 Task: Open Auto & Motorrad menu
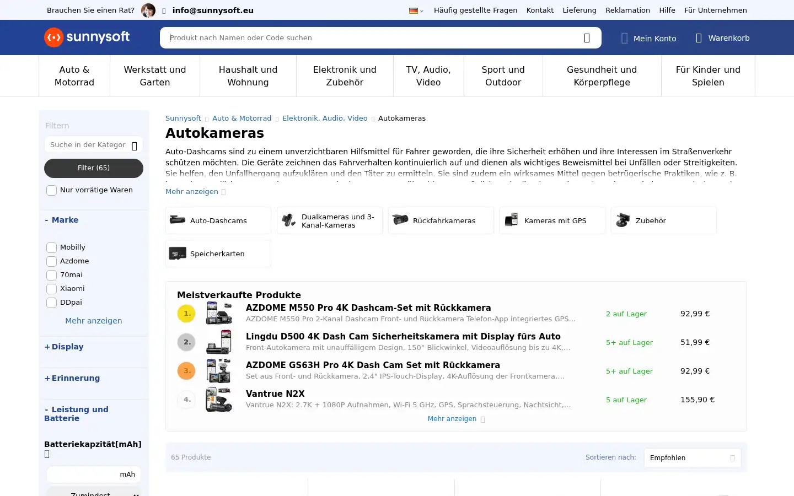pyautogui.click(x=74, y=76)
